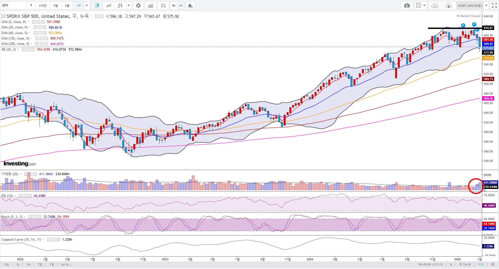Open the SPDR S&P 500 title dropdown arrow
This screenshot has height=269, width=499.
pos(91,16)
